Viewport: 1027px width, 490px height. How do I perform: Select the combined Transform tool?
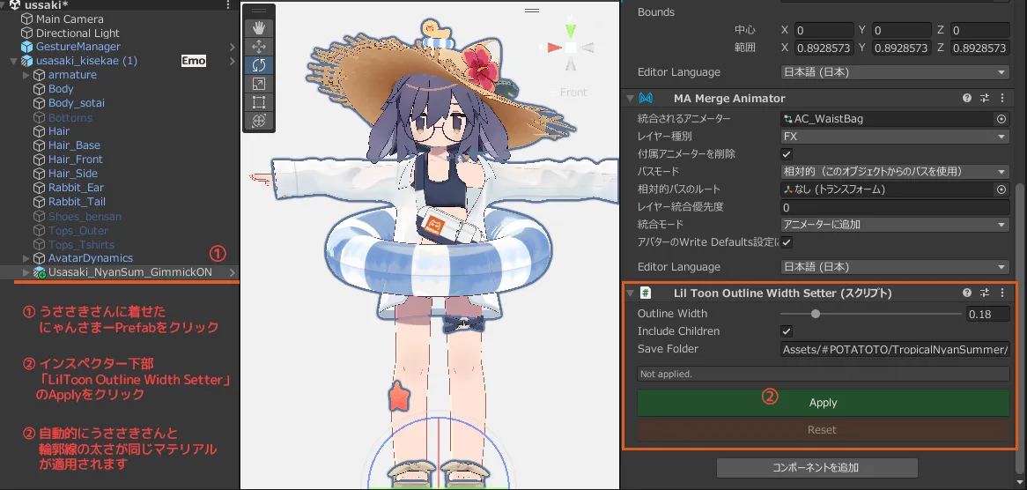coord(259,121)
